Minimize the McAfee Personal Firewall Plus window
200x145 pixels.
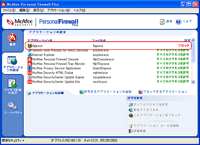(183, 4)
